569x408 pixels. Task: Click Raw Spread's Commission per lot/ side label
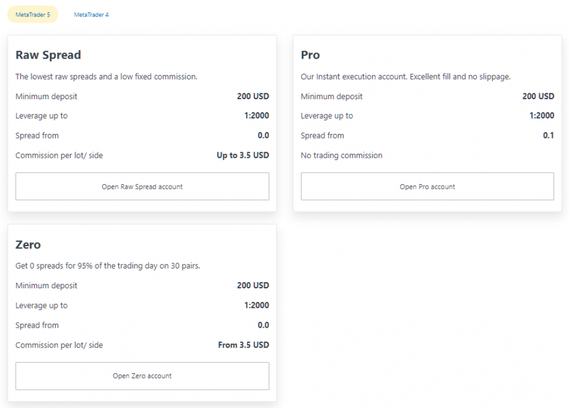(x=59, y=156)
